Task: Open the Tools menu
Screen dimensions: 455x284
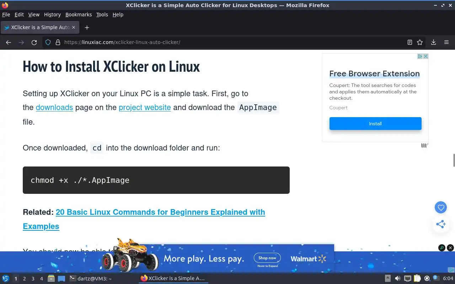Action: [x=102, y=15]
